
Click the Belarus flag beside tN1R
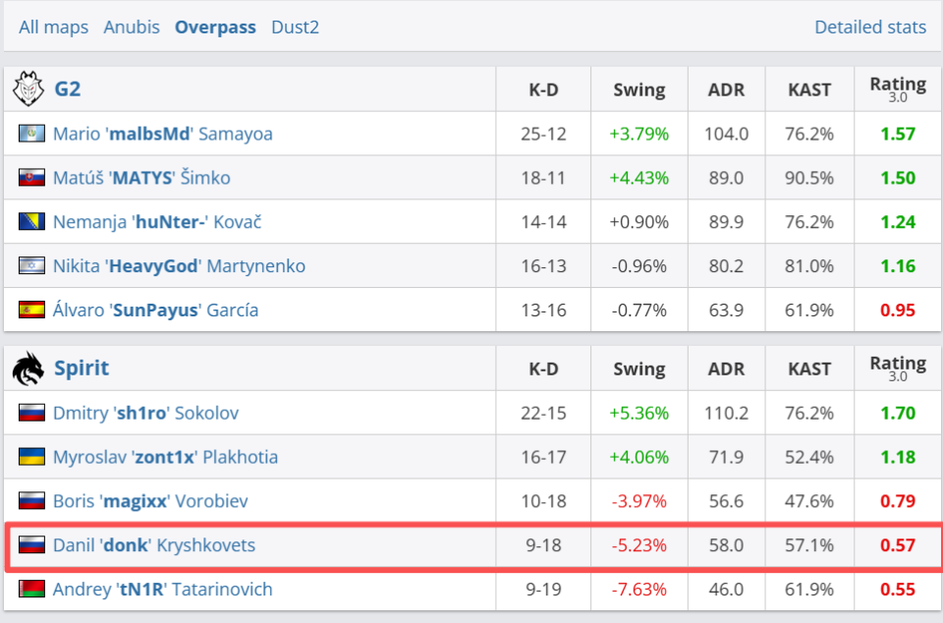click(31, 590)
